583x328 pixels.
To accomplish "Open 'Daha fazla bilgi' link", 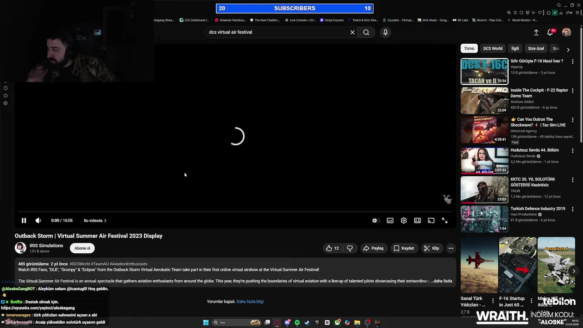I will tap(250, 302).
